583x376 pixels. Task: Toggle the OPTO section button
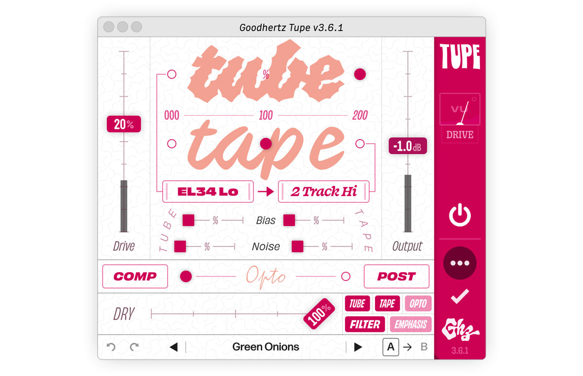click(x=418, y=304)
